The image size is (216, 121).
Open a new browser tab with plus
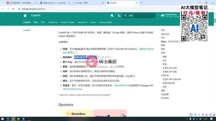click(141, 3)
